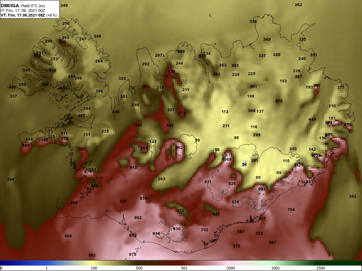Click the value 542 on the map

[x=138, y=125]
